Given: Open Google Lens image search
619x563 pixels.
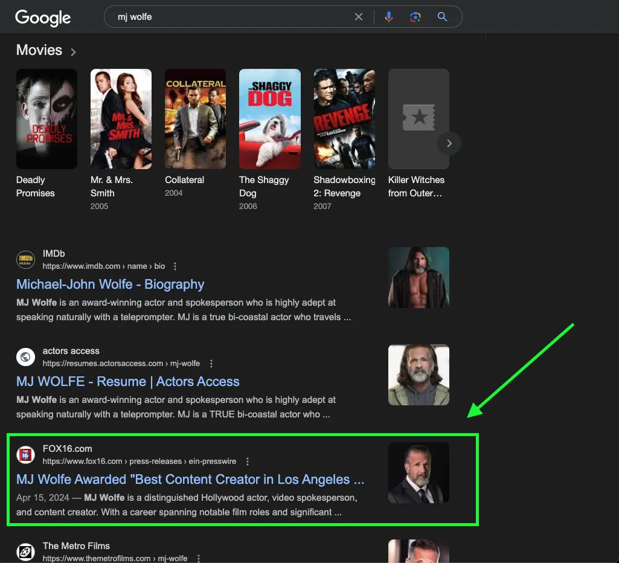Looking at the screenshot, I should click(x=415, y=17).
